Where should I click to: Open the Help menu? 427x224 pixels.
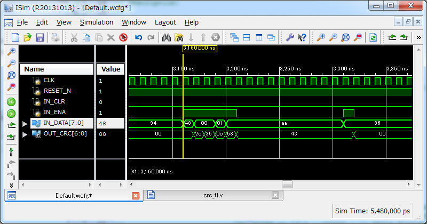[x=192, y=22]
